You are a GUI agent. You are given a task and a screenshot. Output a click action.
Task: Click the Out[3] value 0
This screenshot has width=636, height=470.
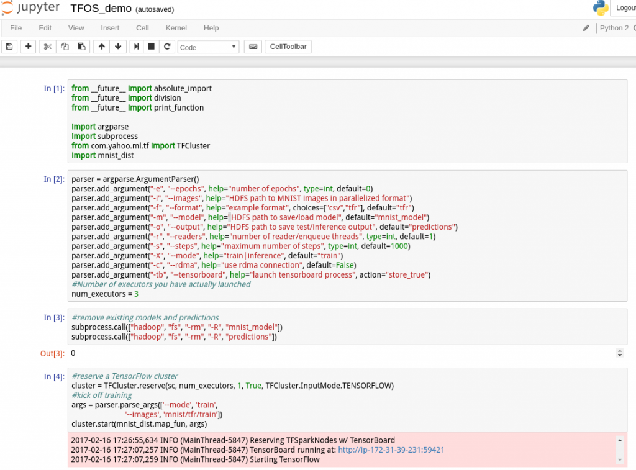[73, 353]
